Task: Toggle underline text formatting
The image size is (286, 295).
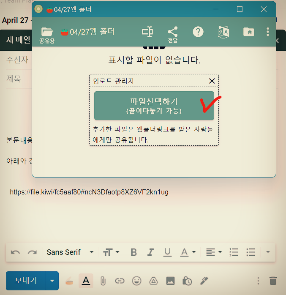Action: [167, 252]
